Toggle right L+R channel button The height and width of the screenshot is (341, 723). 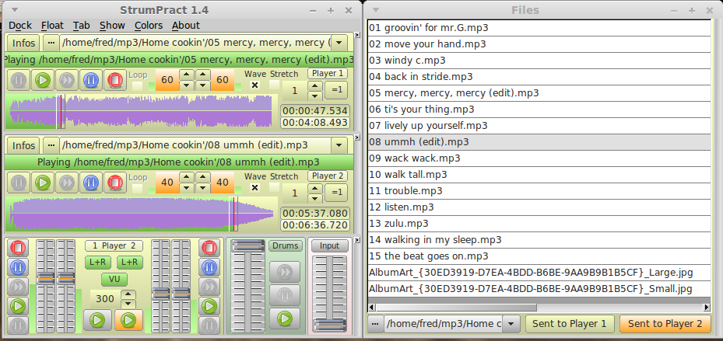click(130, 263)
